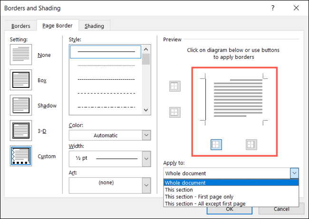This screenshot has height=219, width=309.
Task: Select the dotted line style in Style list
Action: [106, 66]
